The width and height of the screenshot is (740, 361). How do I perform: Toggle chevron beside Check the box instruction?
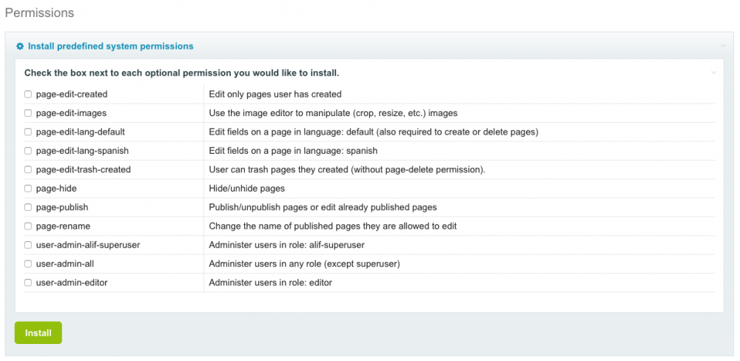pos(713,73)
